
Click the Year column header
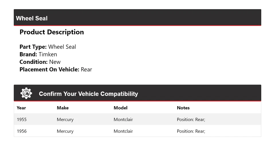coord(21,108)
